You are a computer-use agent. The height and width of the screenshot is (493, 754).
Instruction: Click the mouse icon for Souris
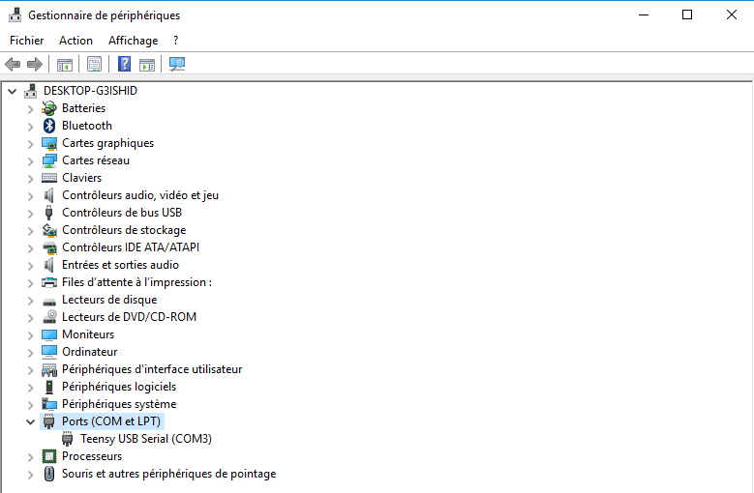tap(49, 474)
